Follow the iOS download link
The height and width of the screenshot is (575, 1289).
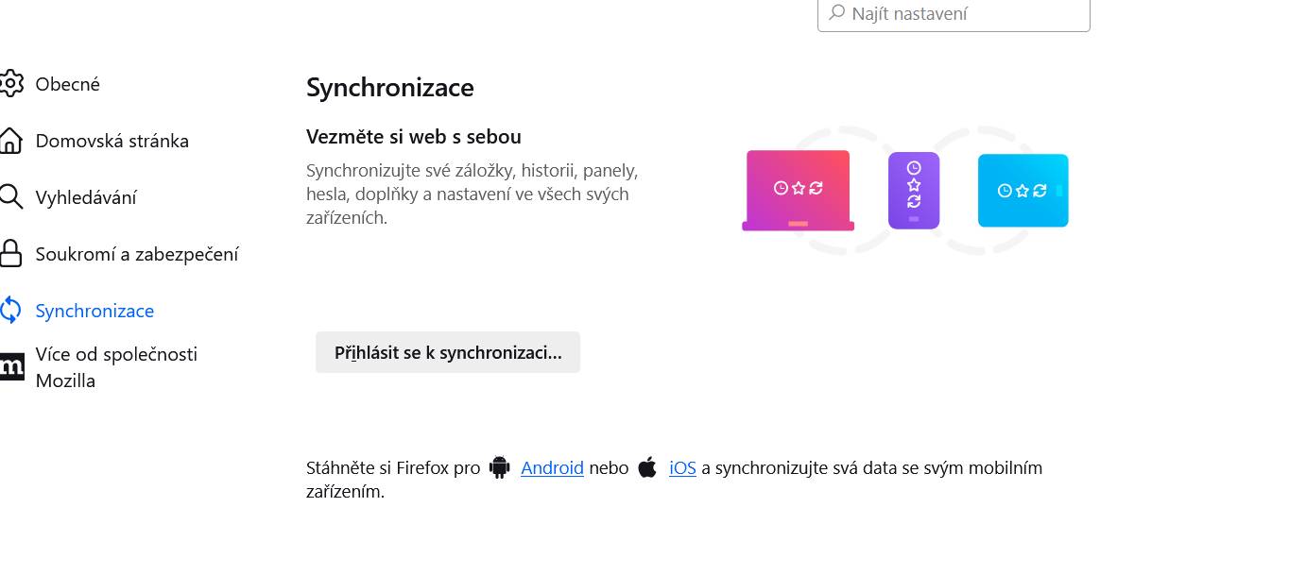[682, 467]
